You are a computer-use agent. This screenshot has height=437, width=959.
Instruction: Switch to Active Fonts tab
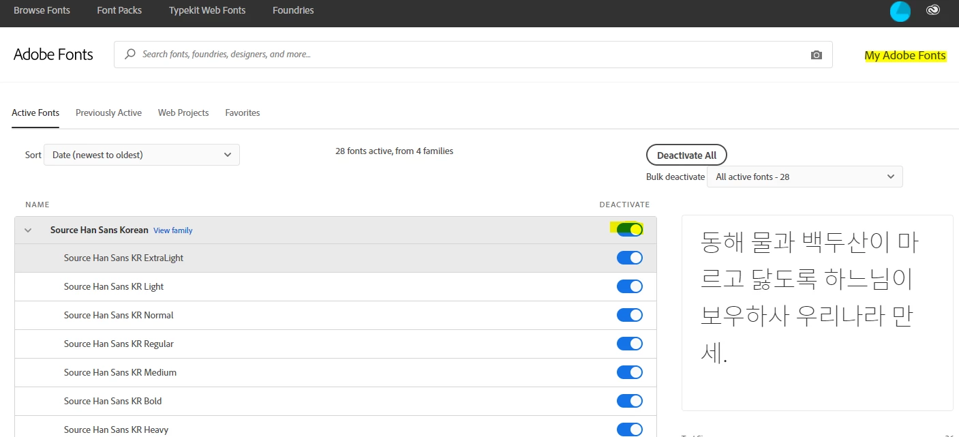[x=35, y=112]
